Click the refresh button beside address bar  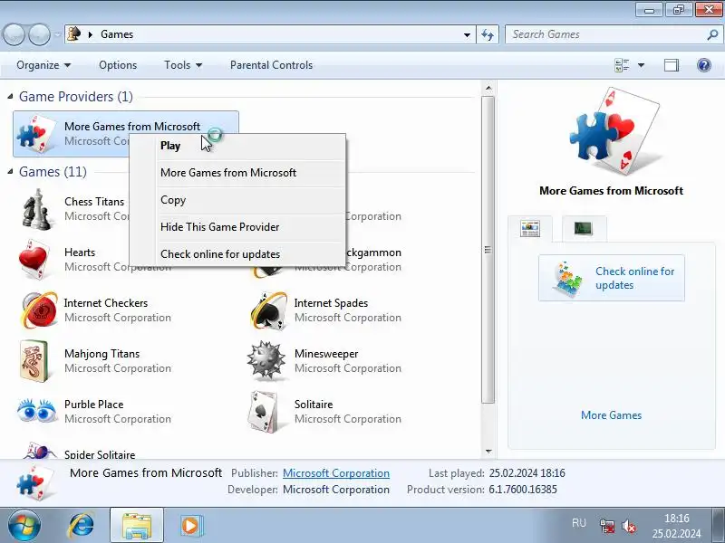click(488, 34)
